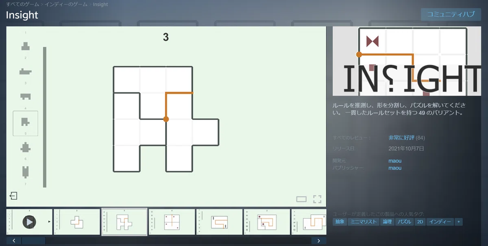Click the level number 3 heading
The height and width of the screenshot is (246, 488).
166,37
